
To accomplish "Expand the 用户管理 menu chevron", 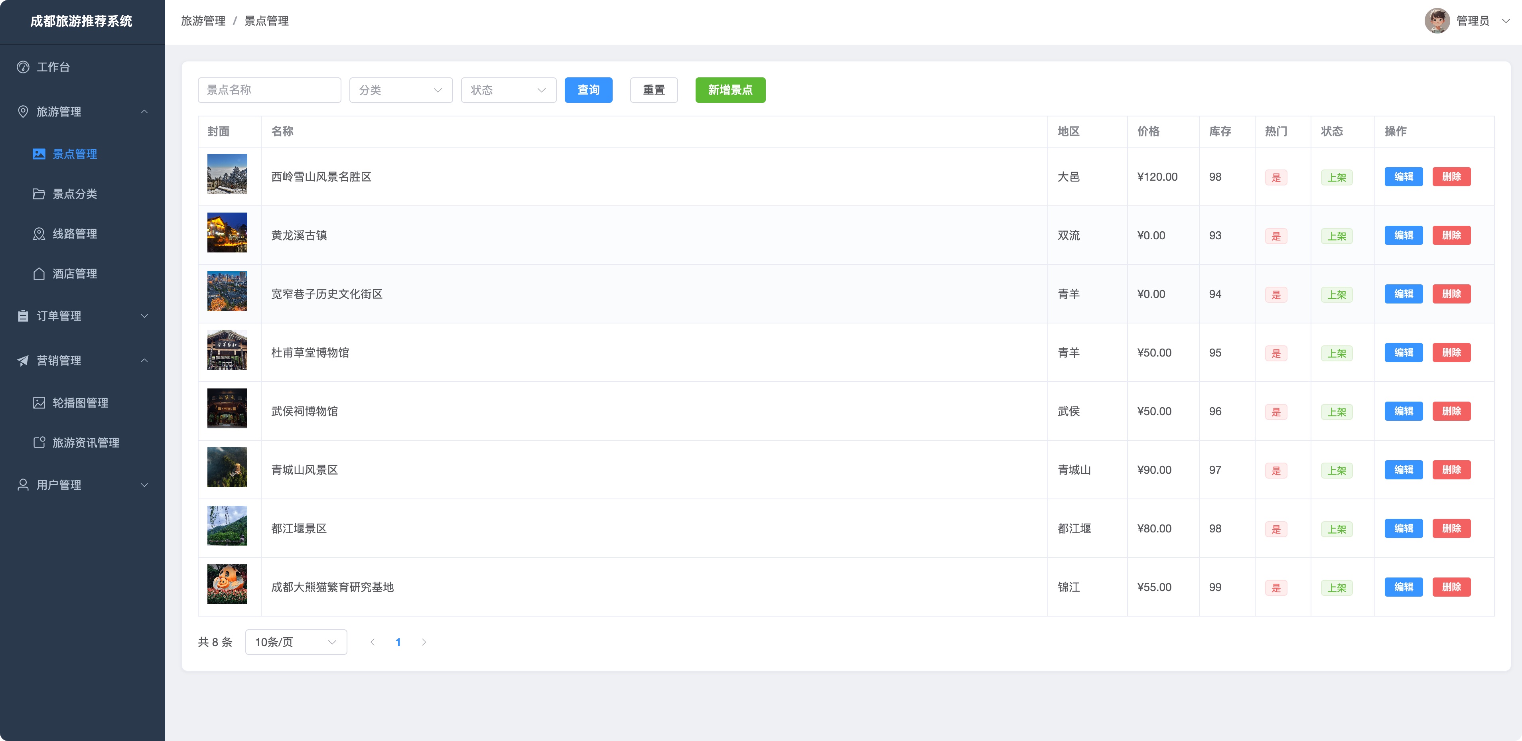I will click(144, 485).
